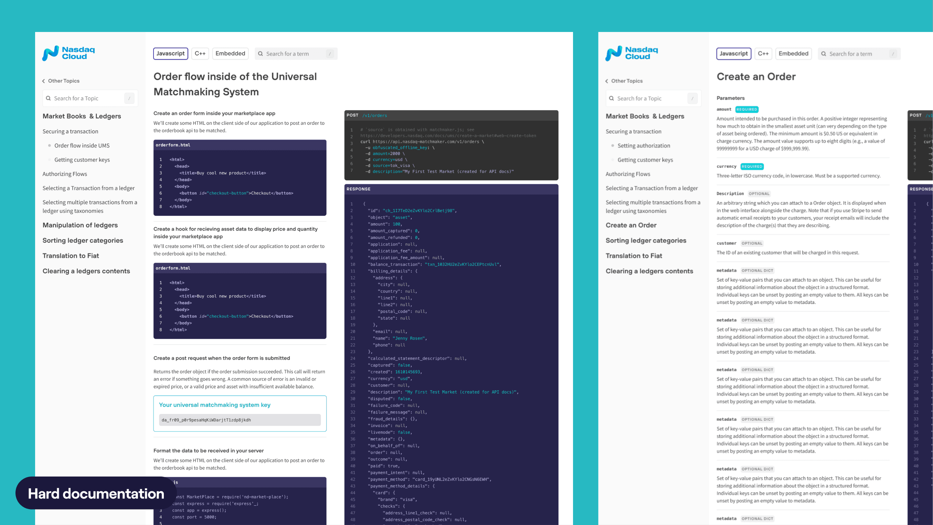The width and height of the screenshot is (933, 525).
Task: Open Clearing a ledgers contents in the left sidebar
Action: 86,271
